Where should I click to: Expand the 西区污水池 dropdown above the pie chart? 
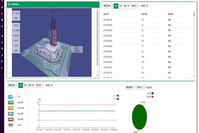(130, 87)
